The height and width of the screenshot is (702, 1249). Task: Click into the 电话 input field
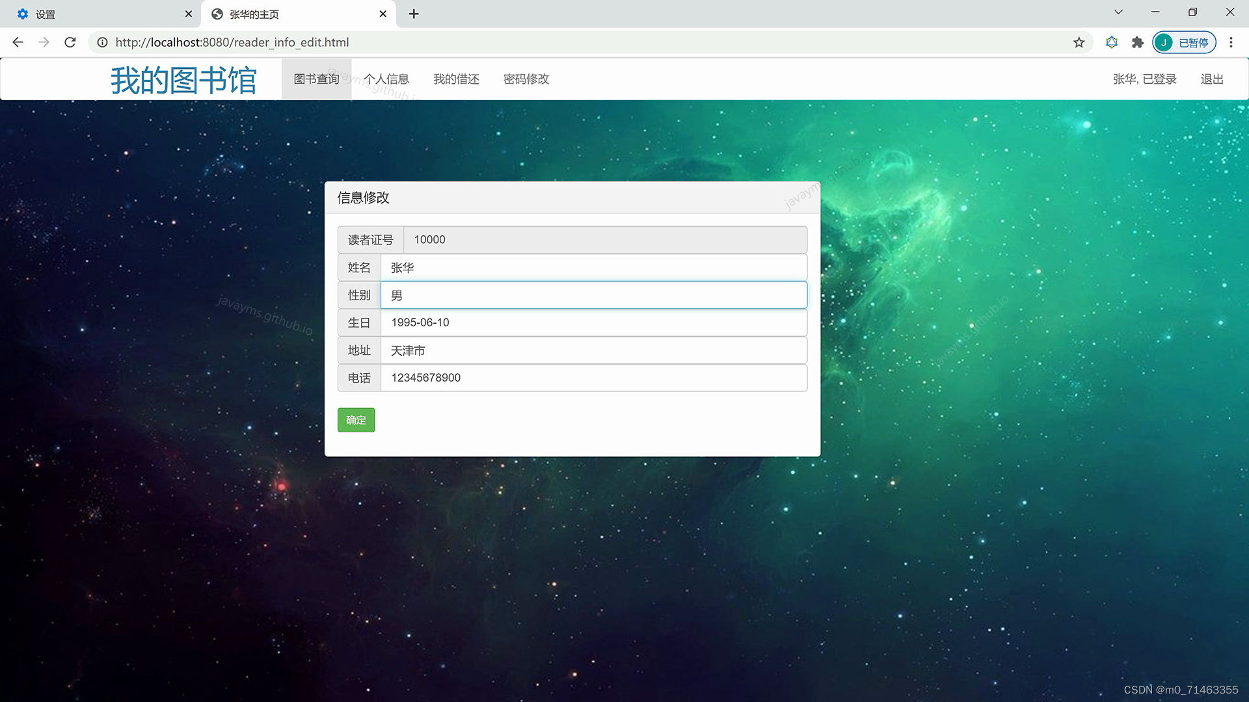[593, 378]
